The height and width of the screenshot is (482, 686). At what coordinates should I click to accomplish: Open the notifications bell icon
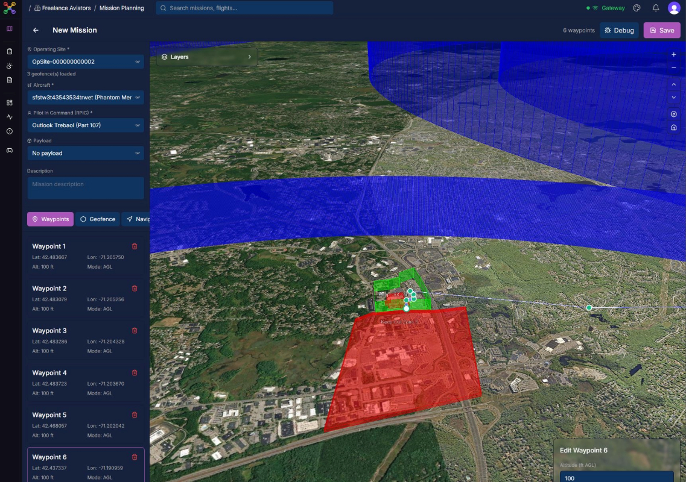[655, 8]
